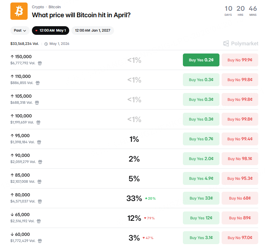The width and height of the screenshot is (265, 247).
Task: Switch to 12:00 AM Jan 1, 2027 tab
Action: pos(93,31)
